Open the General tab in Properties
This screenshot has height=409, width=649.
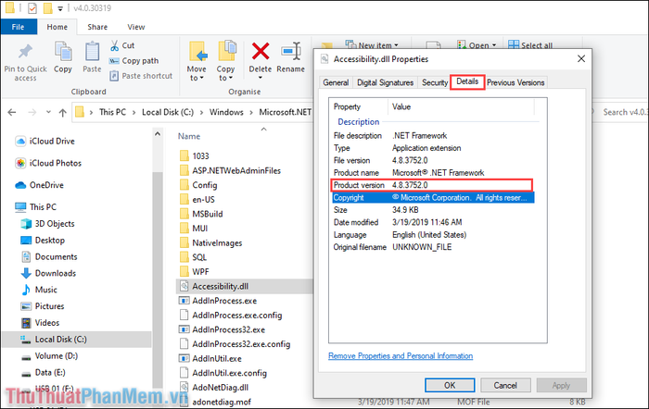coord(336,82)
